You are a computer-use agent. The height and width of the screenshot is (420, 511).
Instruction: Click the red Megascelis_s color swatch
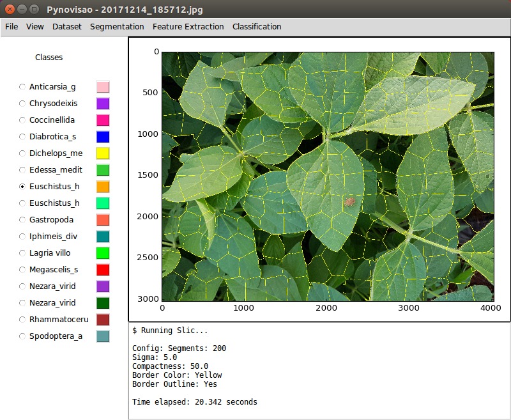[x=103, y=270]
